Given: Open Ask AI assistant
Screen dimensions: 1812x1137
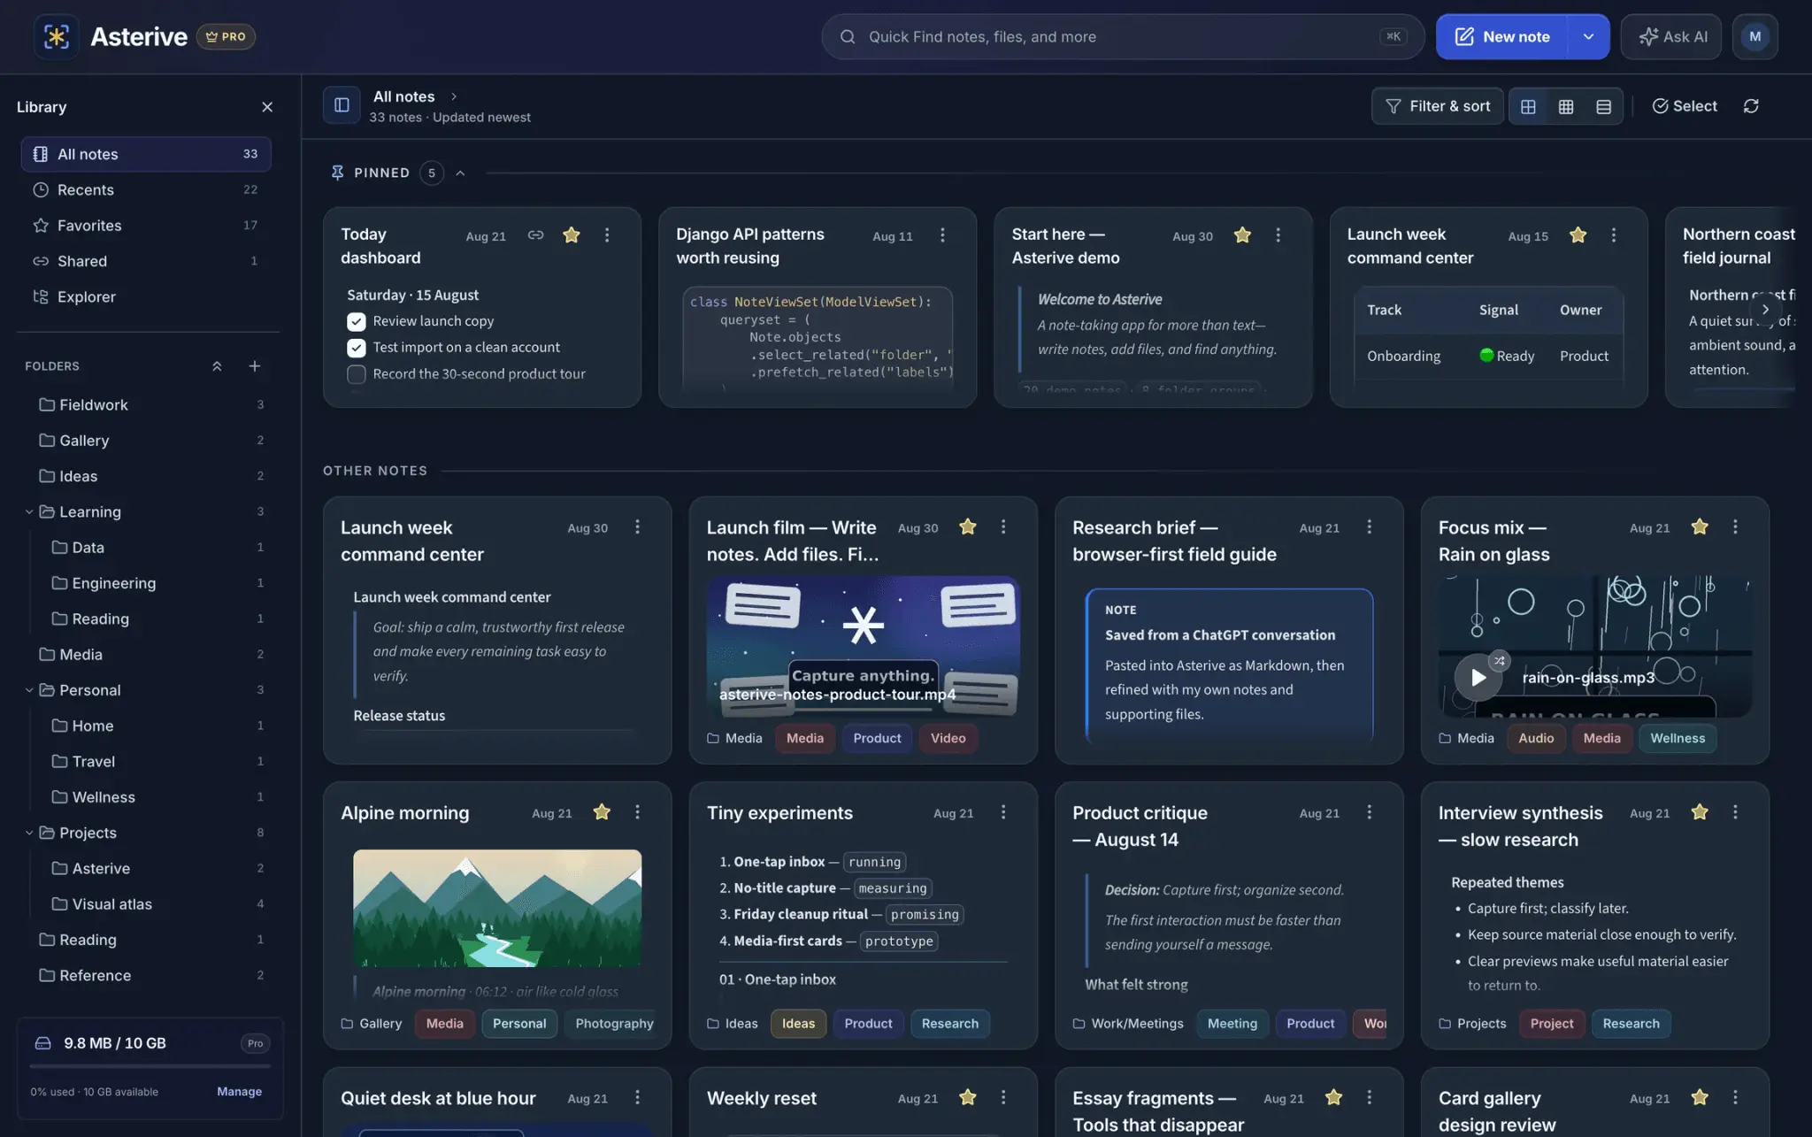Looking at the screenshot, I should 1671,36.
